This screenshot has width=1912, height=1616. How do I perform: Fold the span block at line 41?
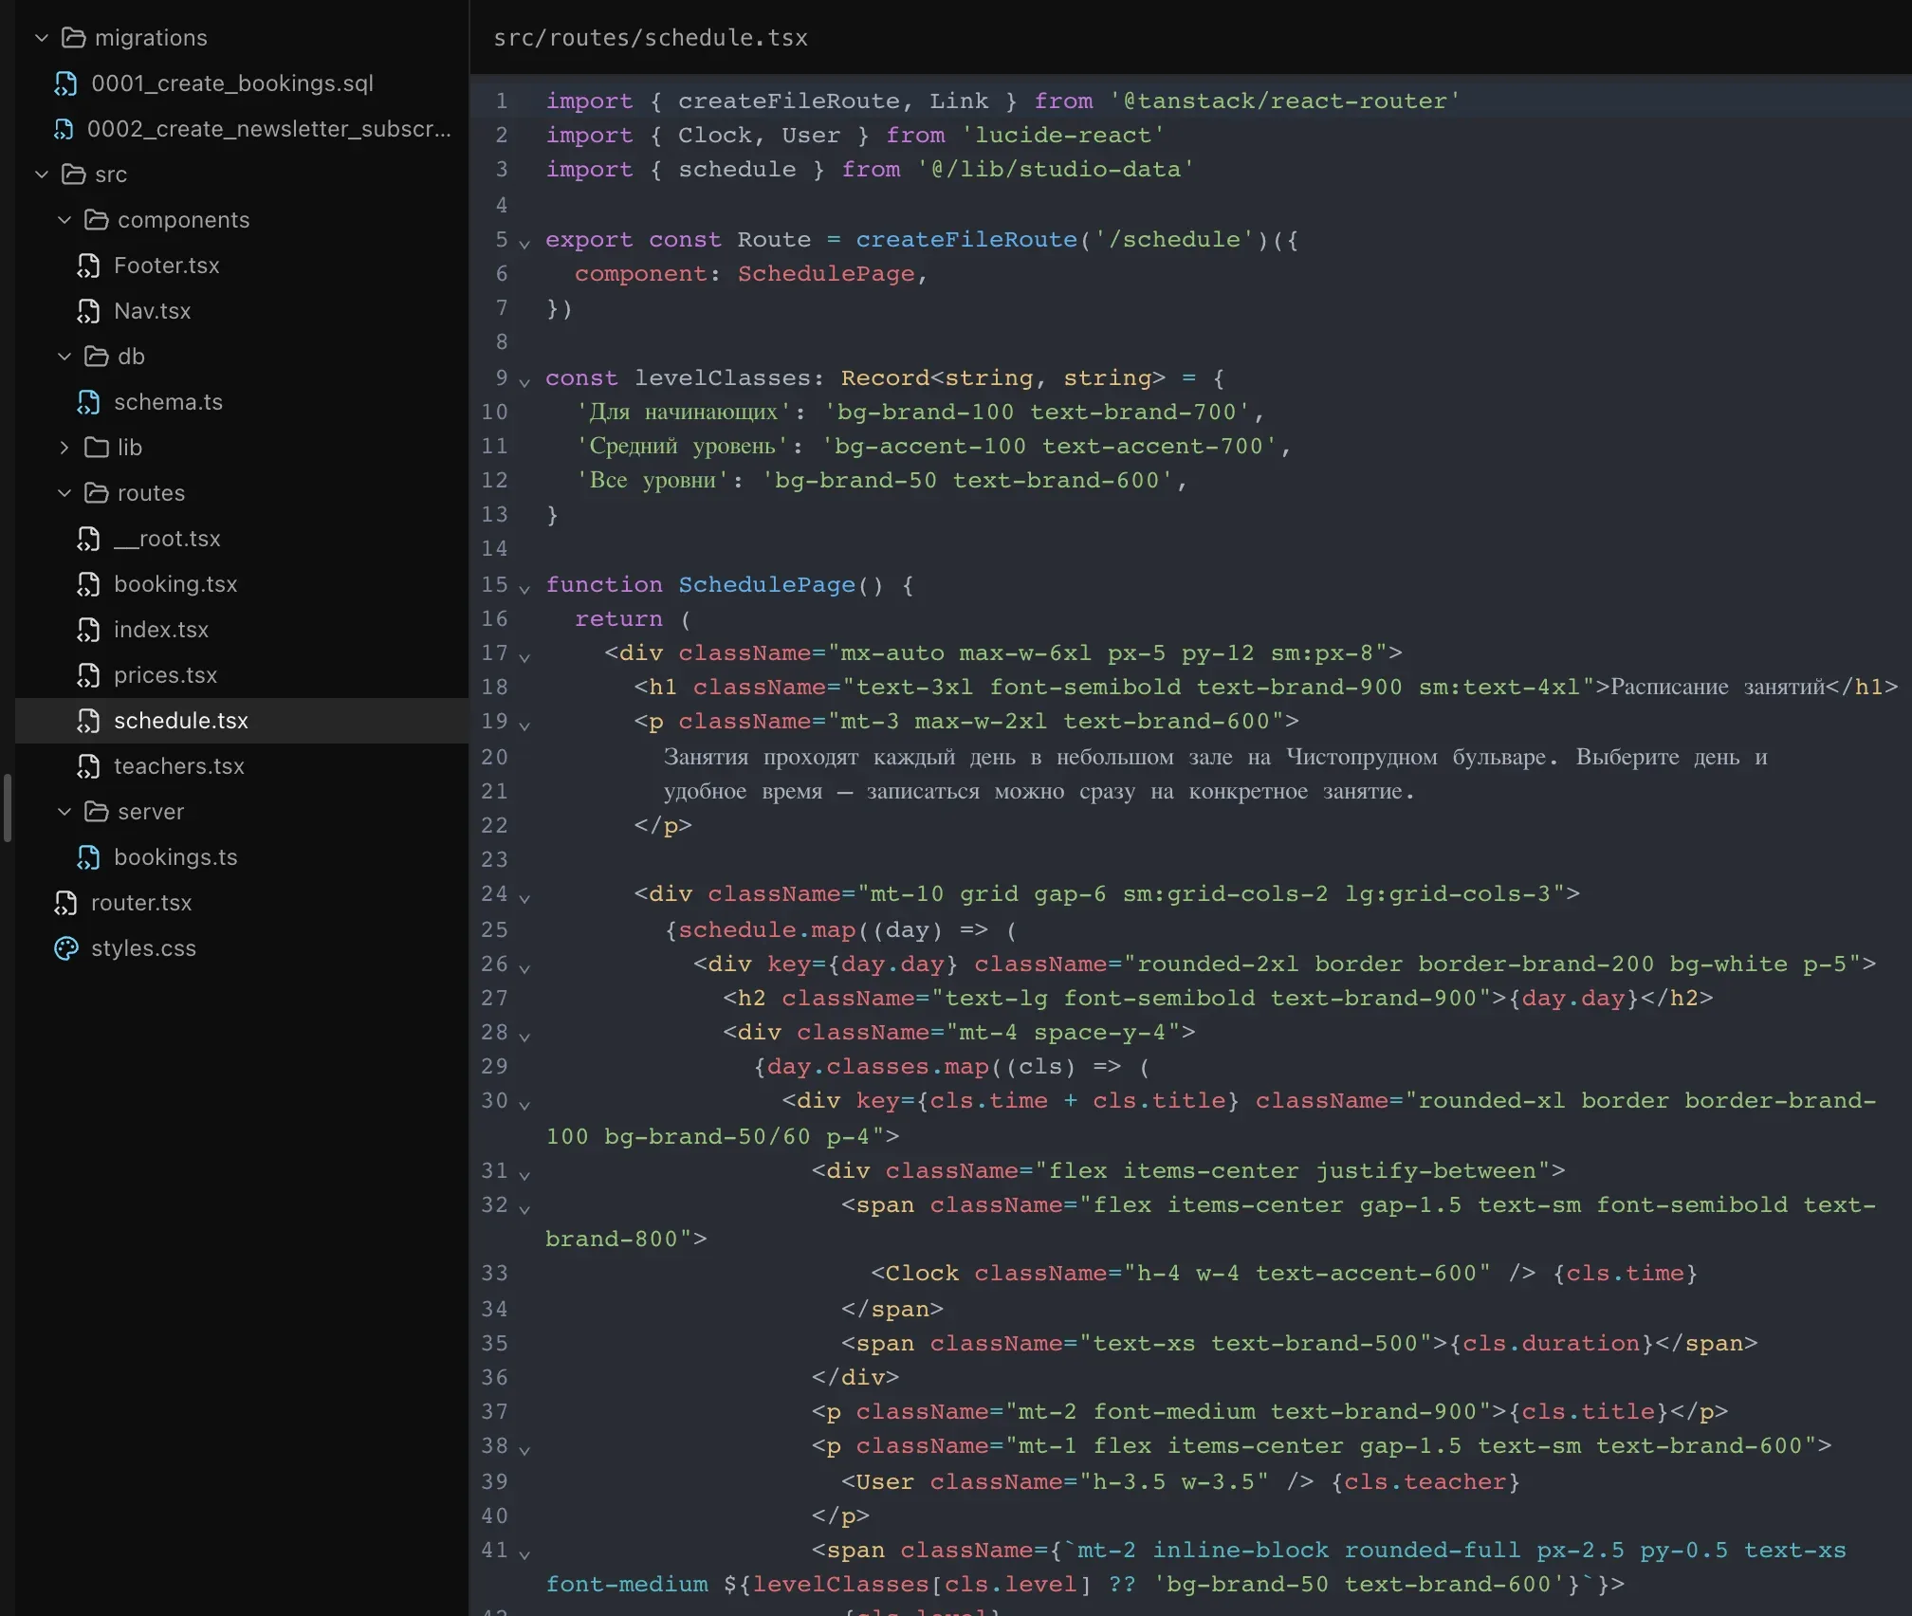point(524,1554)
